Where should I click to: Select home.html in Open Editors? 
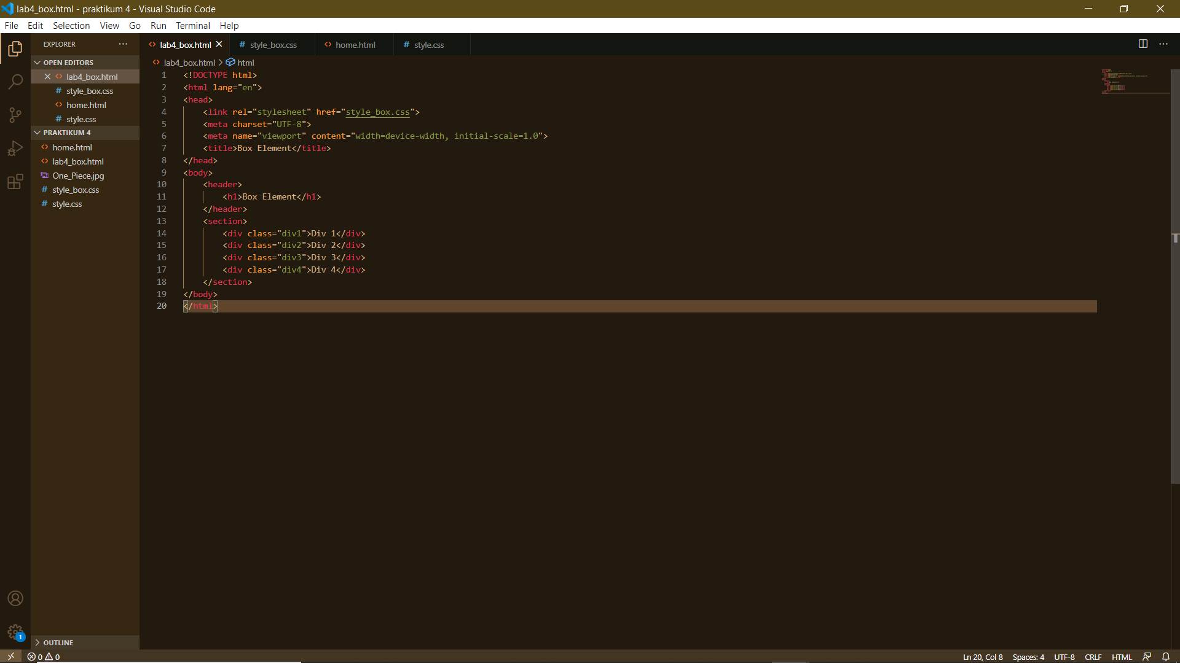(86, 105)
